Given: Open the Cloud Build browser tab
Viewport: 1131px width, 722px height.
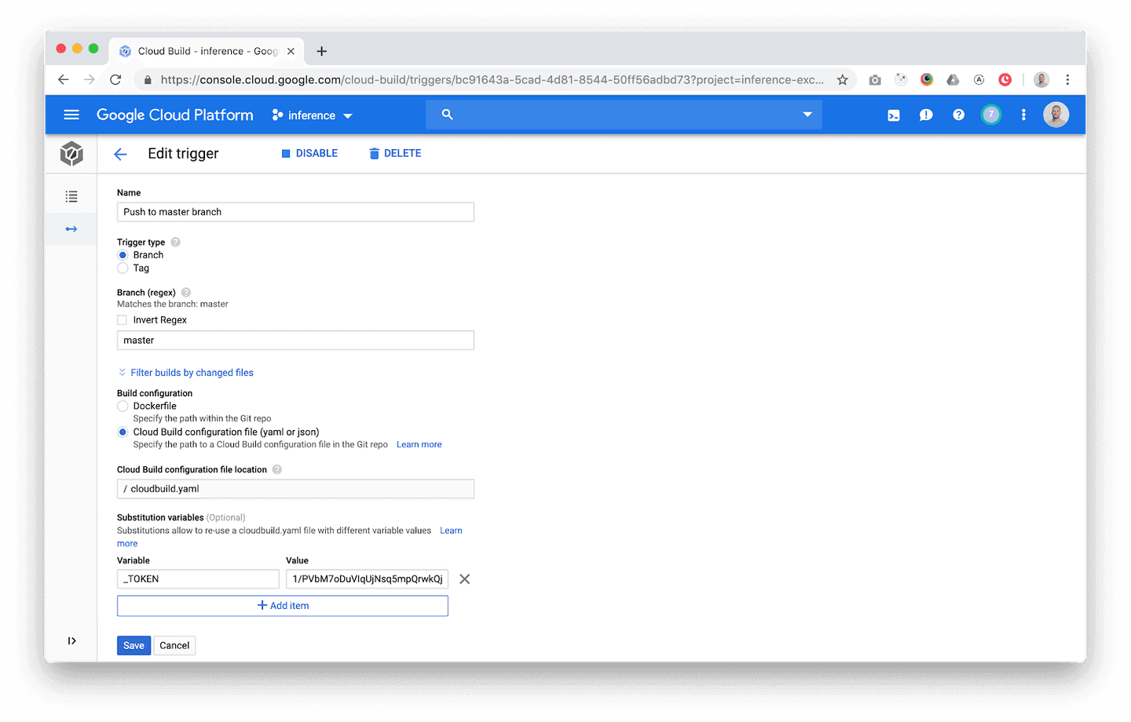Looking at the screenshot, I should [206, 51].
